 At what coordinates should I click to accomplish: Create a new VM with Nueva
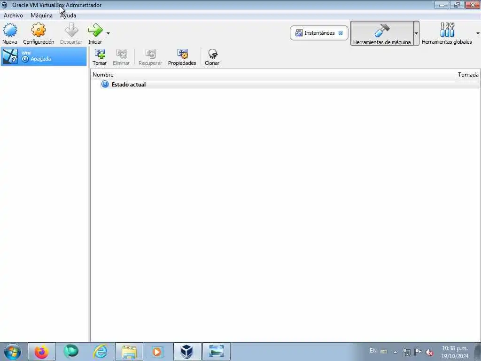click(10, 33)
